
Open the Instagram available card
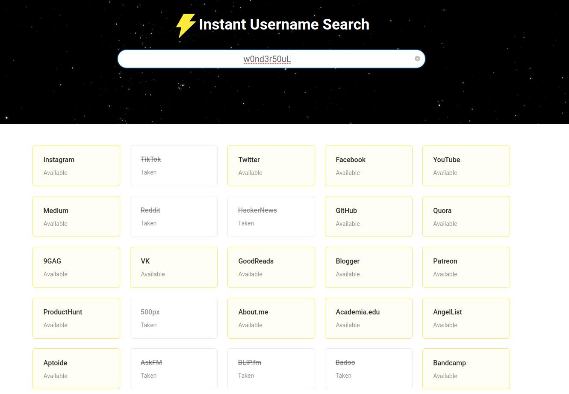(x=76, y=166)
